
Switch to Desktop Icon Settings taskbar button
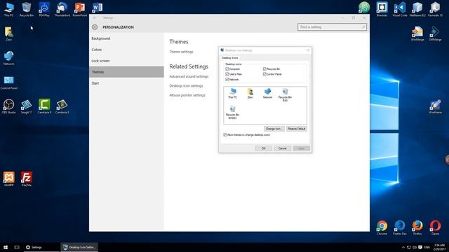(x=79, y=247)
